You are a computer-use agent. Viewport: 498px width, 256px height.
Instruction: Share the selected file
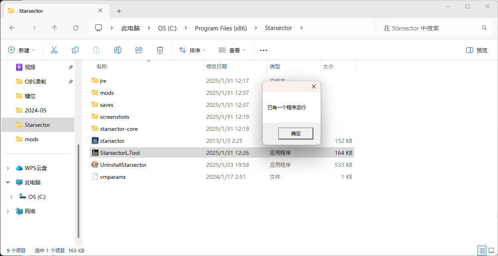[139, 50]
